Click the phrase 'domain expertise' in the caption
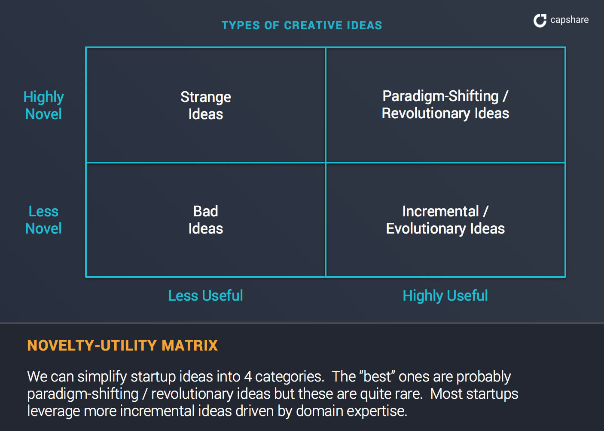 [351, 411]
